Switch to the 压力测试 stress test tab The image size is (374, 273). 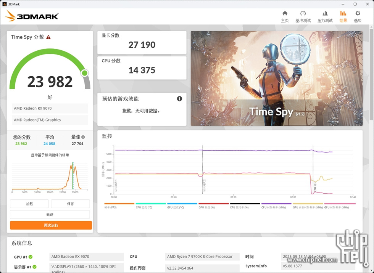pyautogui.click(x=325, y=16)
